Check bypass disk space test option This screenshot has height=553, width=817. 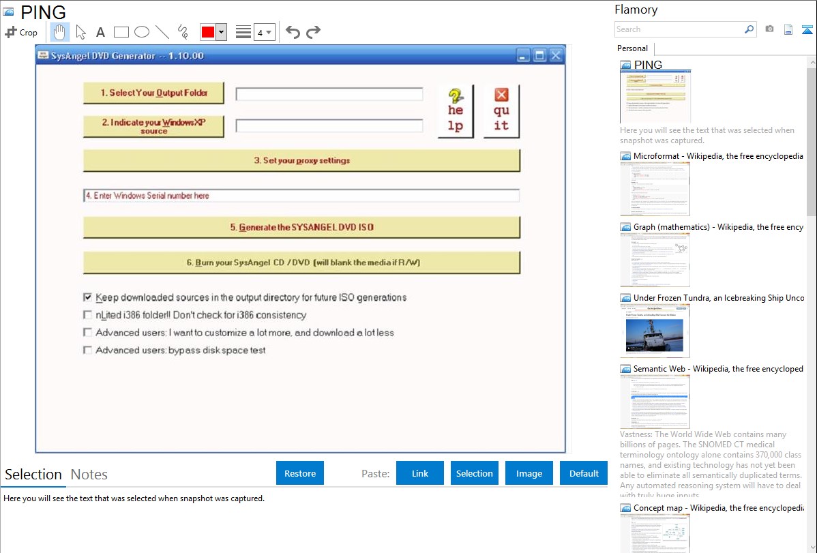pyautogui.click(x=87, y=350)
